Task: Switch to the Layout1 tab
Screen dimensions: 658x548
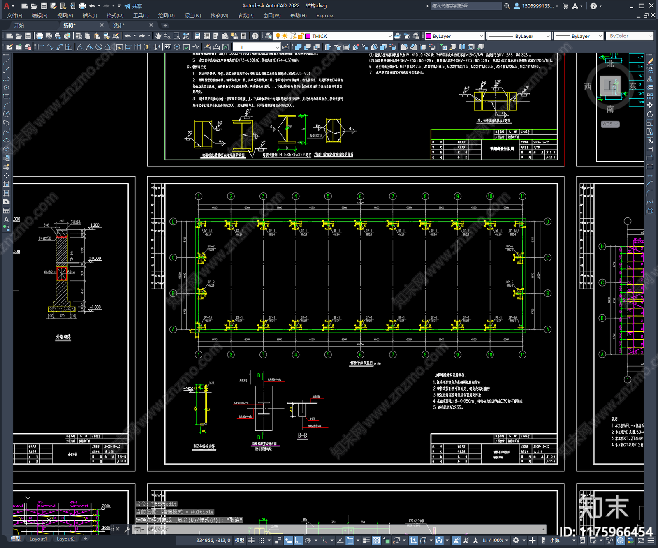Action: pos(38,539)
